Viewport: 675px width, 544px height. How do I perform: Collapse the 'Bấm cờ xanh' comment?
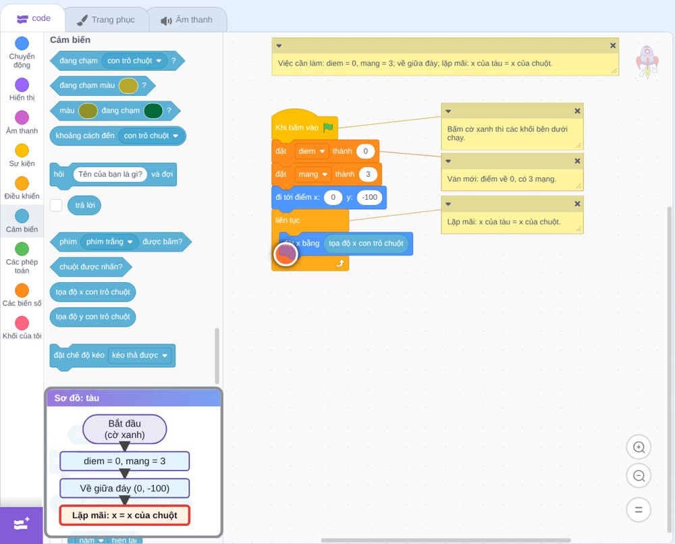pos(448,111)
